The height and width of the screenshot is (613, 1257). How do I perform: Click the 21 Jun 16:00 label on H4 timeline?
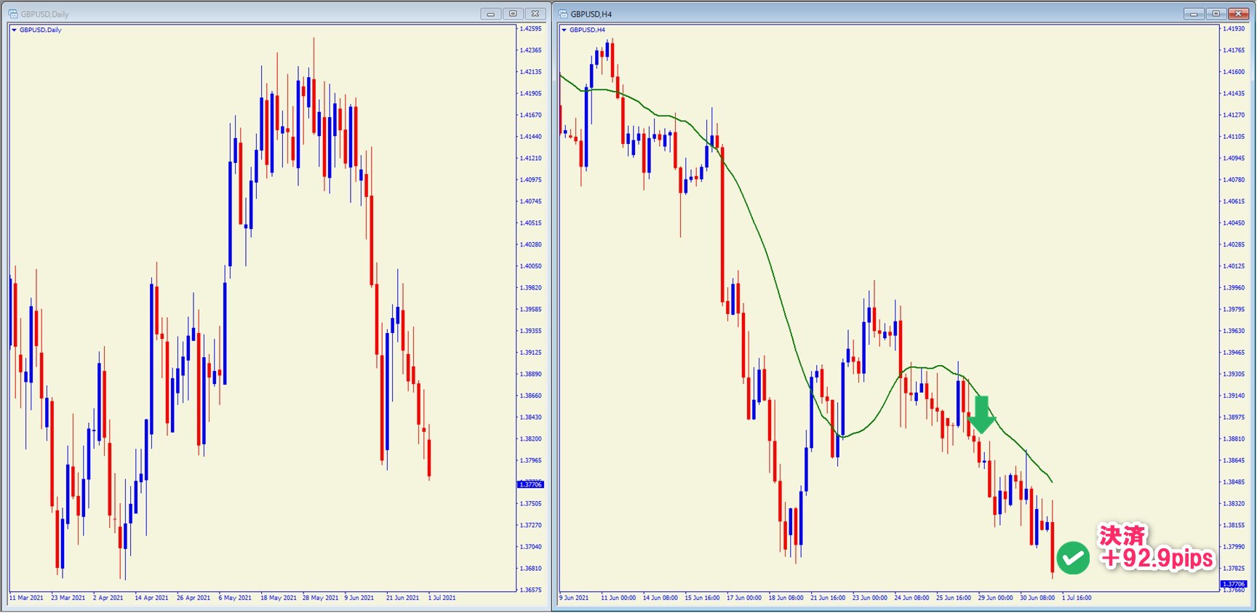(828, 598)
